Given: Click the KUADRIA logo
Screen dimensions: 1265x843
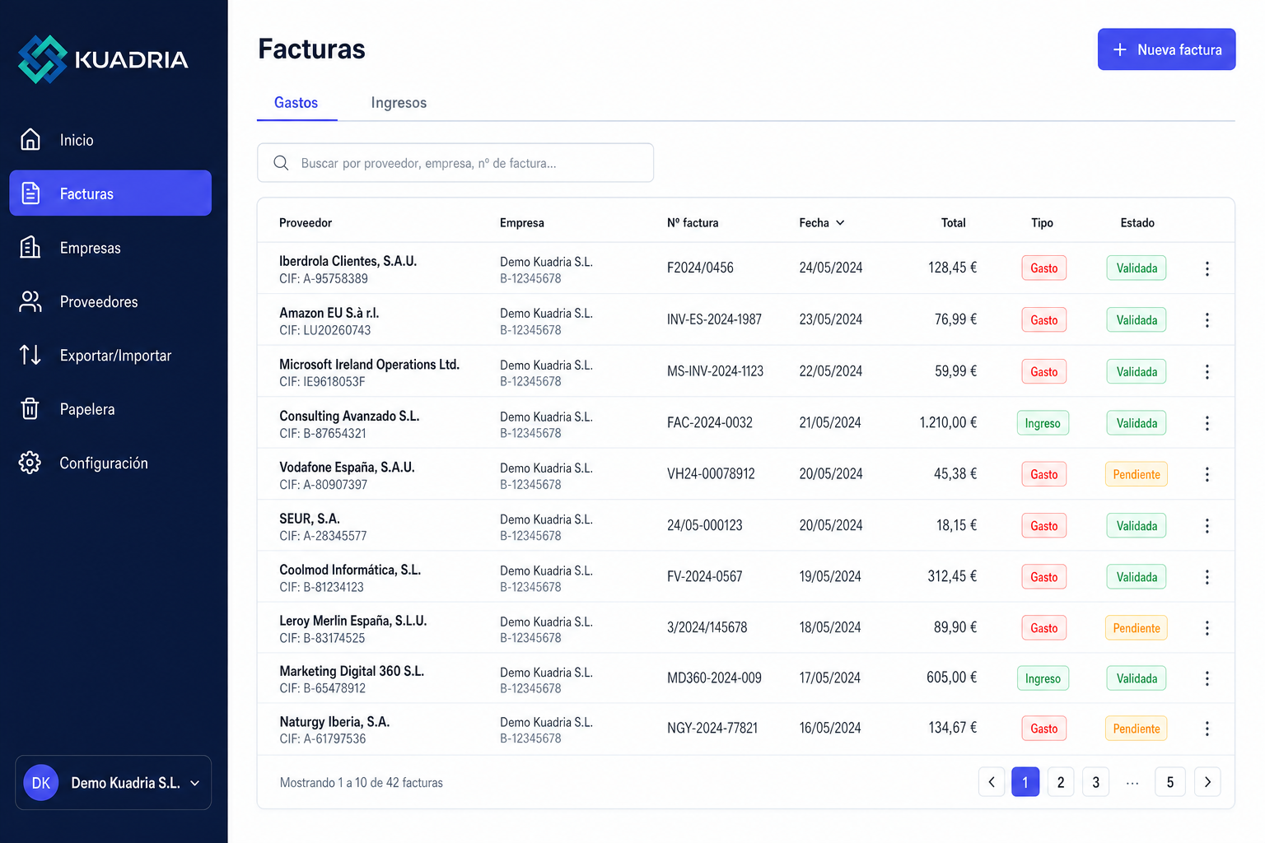Looking at the screenshot, I should 103,59.
